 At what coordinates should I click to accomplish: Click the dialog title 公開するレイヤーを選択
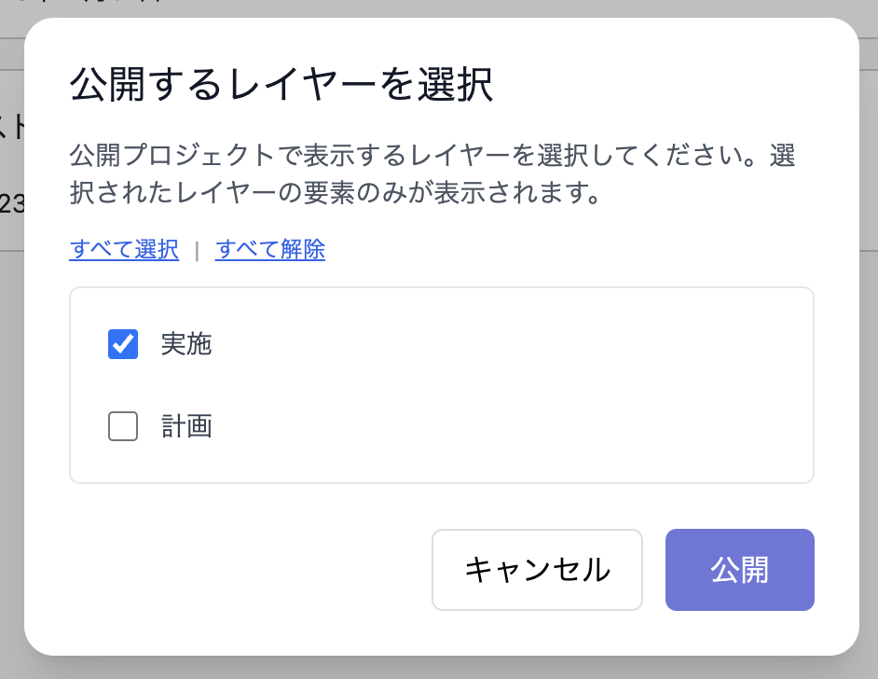pyautogui.click(x=281, y=88)
